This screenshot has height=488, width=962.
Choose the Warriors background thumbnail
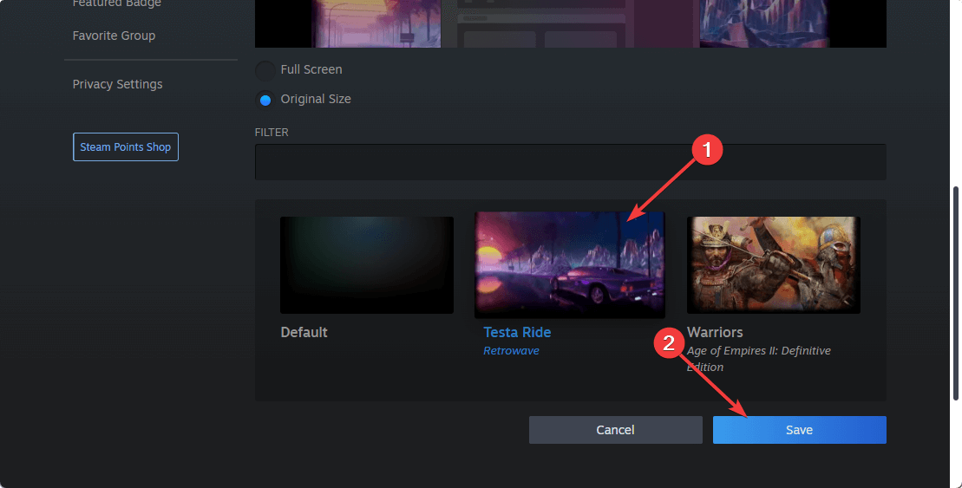pyautogui.click(x=773, y=265)
